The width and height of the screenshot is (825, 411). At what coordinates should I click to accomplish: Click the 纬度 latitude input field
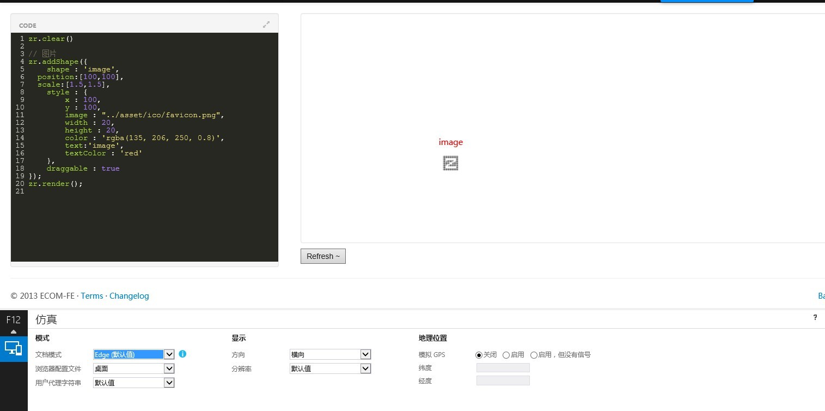pyautogui.click(x=503, y=368)
